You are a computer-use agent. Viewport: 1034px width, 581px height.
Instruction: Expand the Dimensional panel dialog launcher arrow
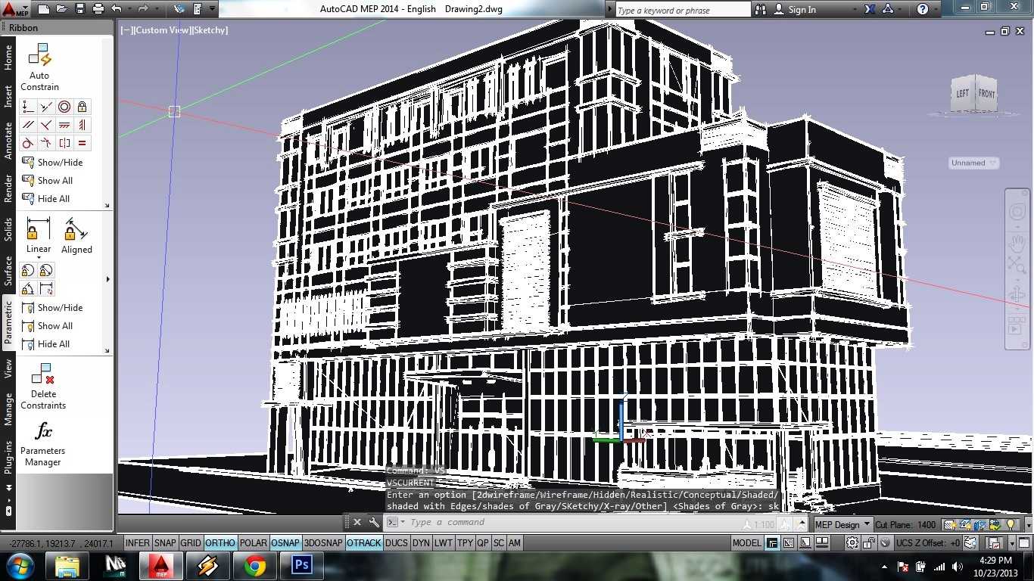[107, 351]
